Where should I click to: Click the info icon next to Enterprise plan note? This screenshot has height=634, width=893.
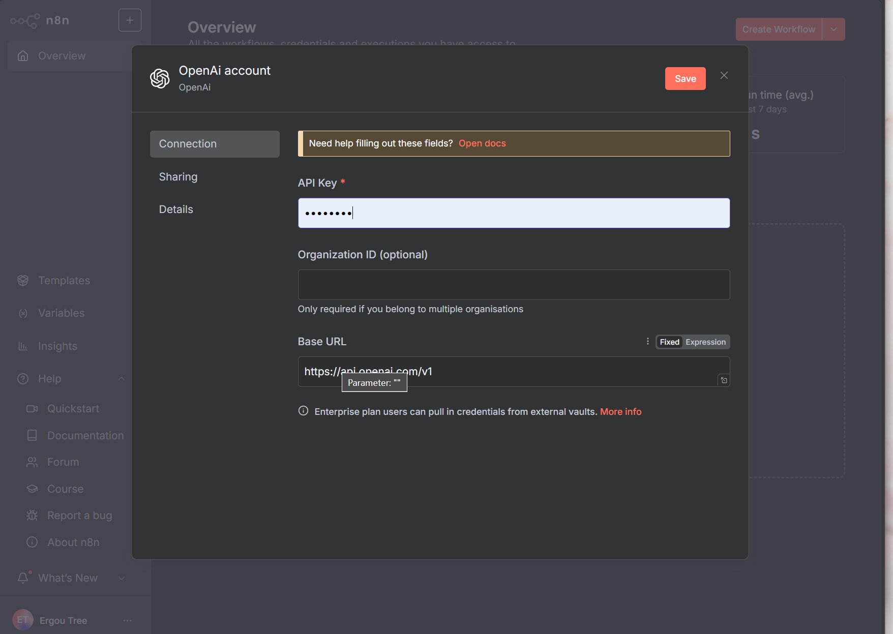tap(303, 411)
